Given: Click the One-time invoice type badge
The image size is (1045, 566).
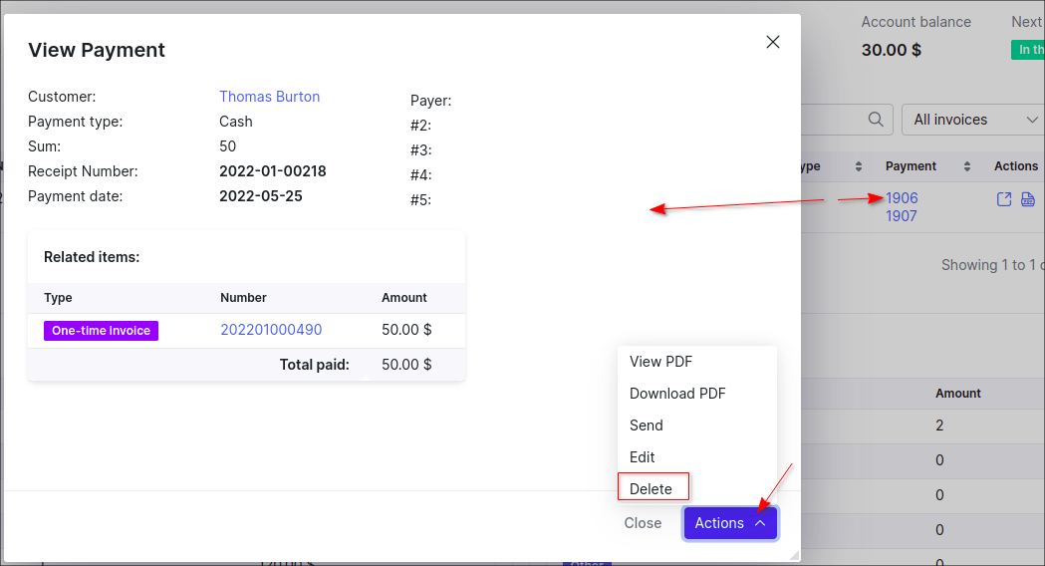Looking at the screenshot, I should (101, 331).
